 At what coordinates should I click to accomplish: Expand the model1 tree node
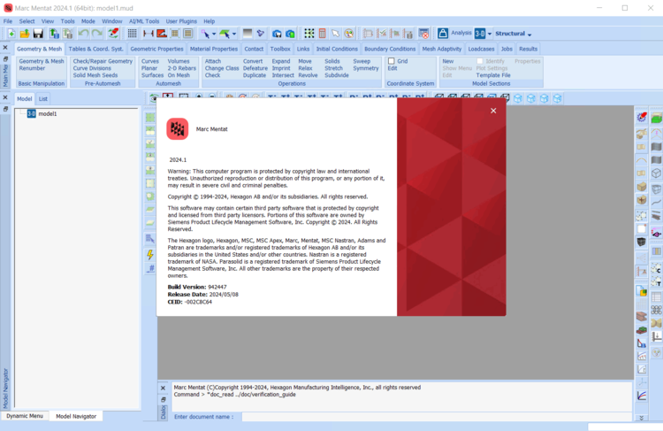(x=21, y=113)
